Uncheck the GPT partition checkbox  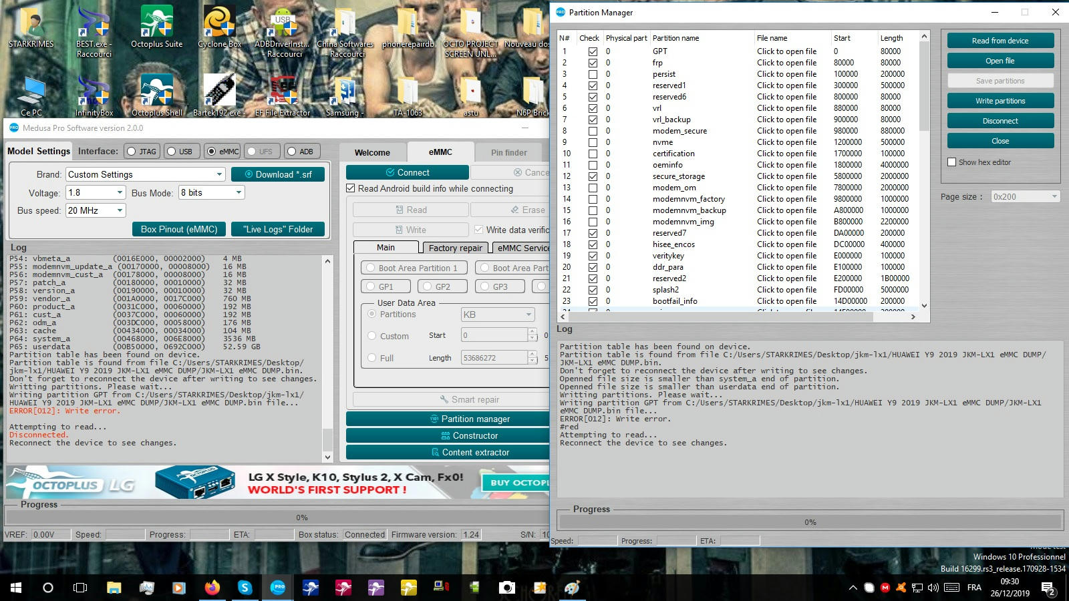[x=593, y=51]
